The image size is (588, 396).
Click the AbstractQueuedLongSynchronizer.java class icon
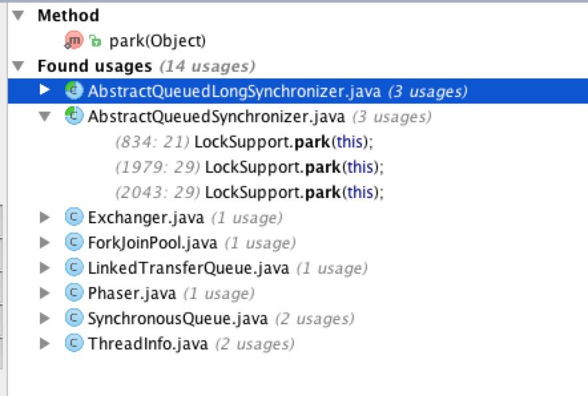[74, 91]
